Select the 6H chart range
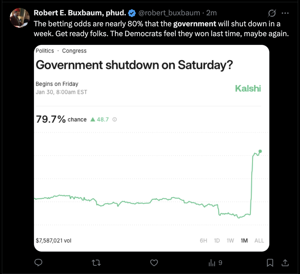This screenshot has height=274, width=300. click(203, 241)
